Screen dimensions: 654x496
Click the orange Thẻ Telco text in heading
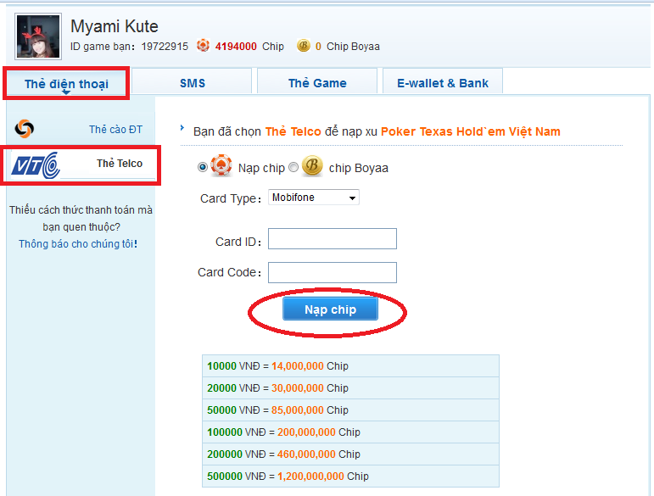tap(293, 131)
